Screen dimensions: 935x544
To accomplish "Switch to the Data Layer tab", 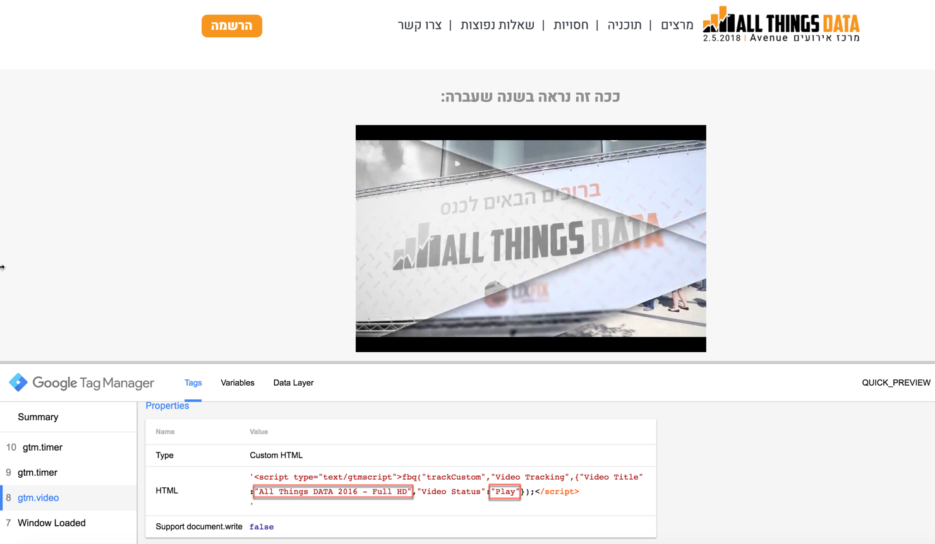I will coord(293,382).
